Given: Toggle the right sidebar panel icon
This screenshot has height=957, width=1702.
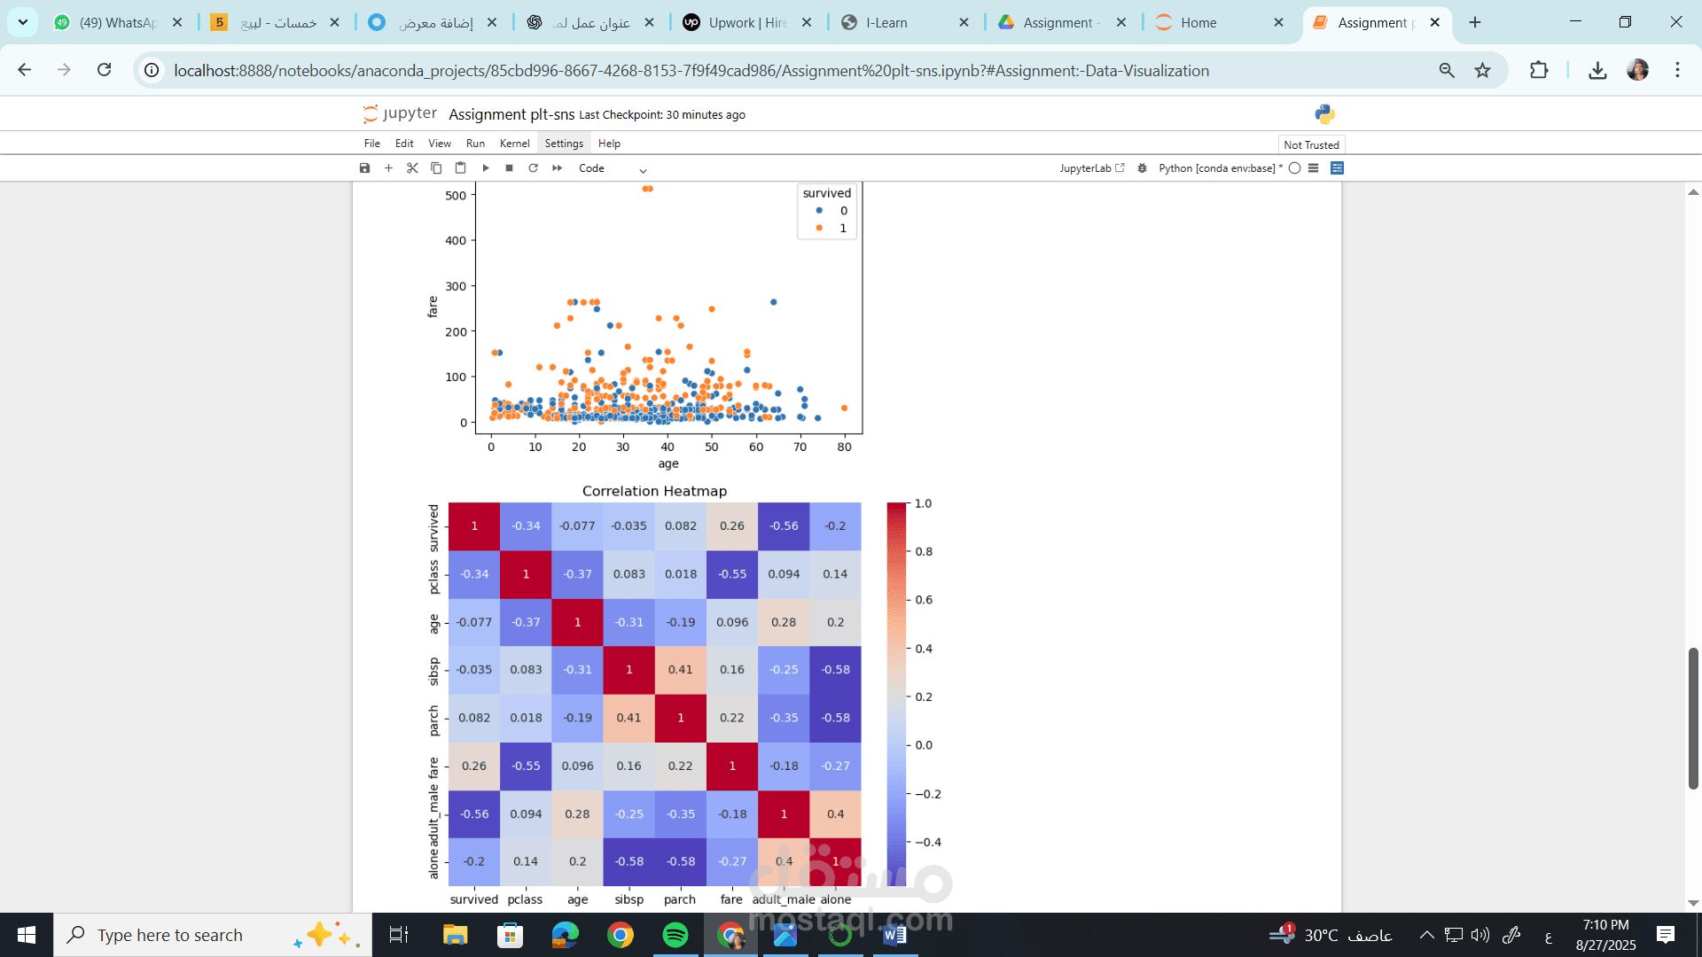Looking at the screenshot, I should point(1338,168).
